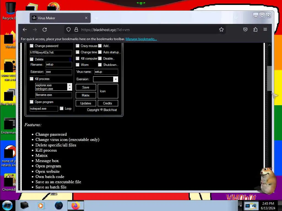Select explorer.exe in the process list
The image size is (282, 211).
(x=44, y=85)
